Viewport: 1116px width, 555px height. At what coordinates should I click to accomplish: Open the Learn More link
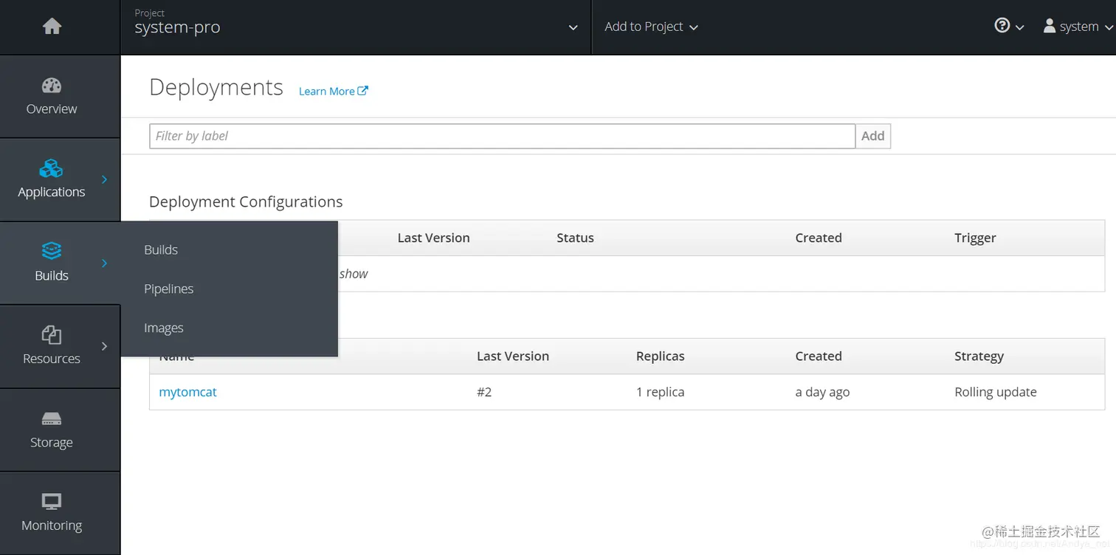pyautogui.click(x=333, y=91)
